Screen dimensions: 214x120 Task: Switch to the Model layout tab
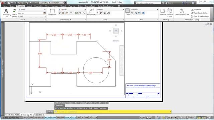click(17, 115)
